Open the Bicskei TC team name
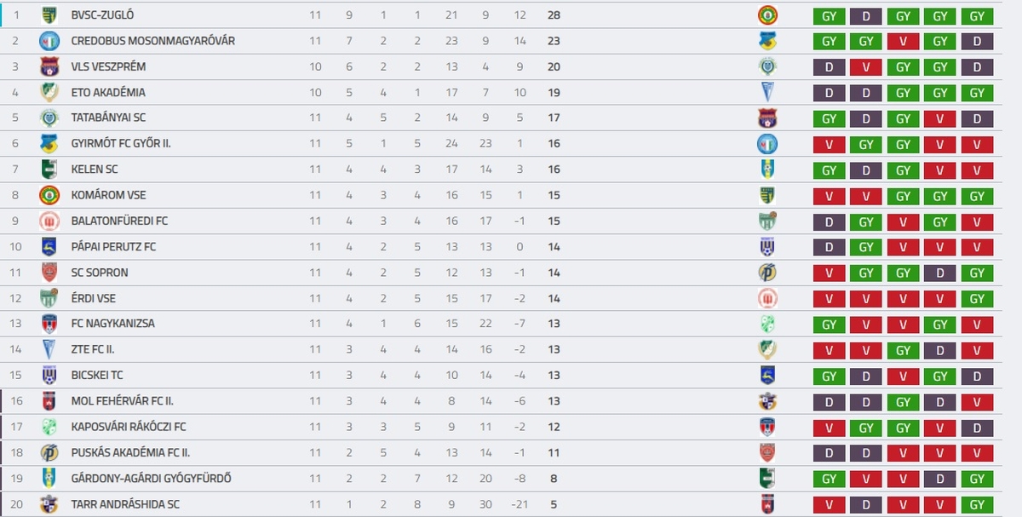Viewport: 1022px width, 517px height. (x=97, y=375)
